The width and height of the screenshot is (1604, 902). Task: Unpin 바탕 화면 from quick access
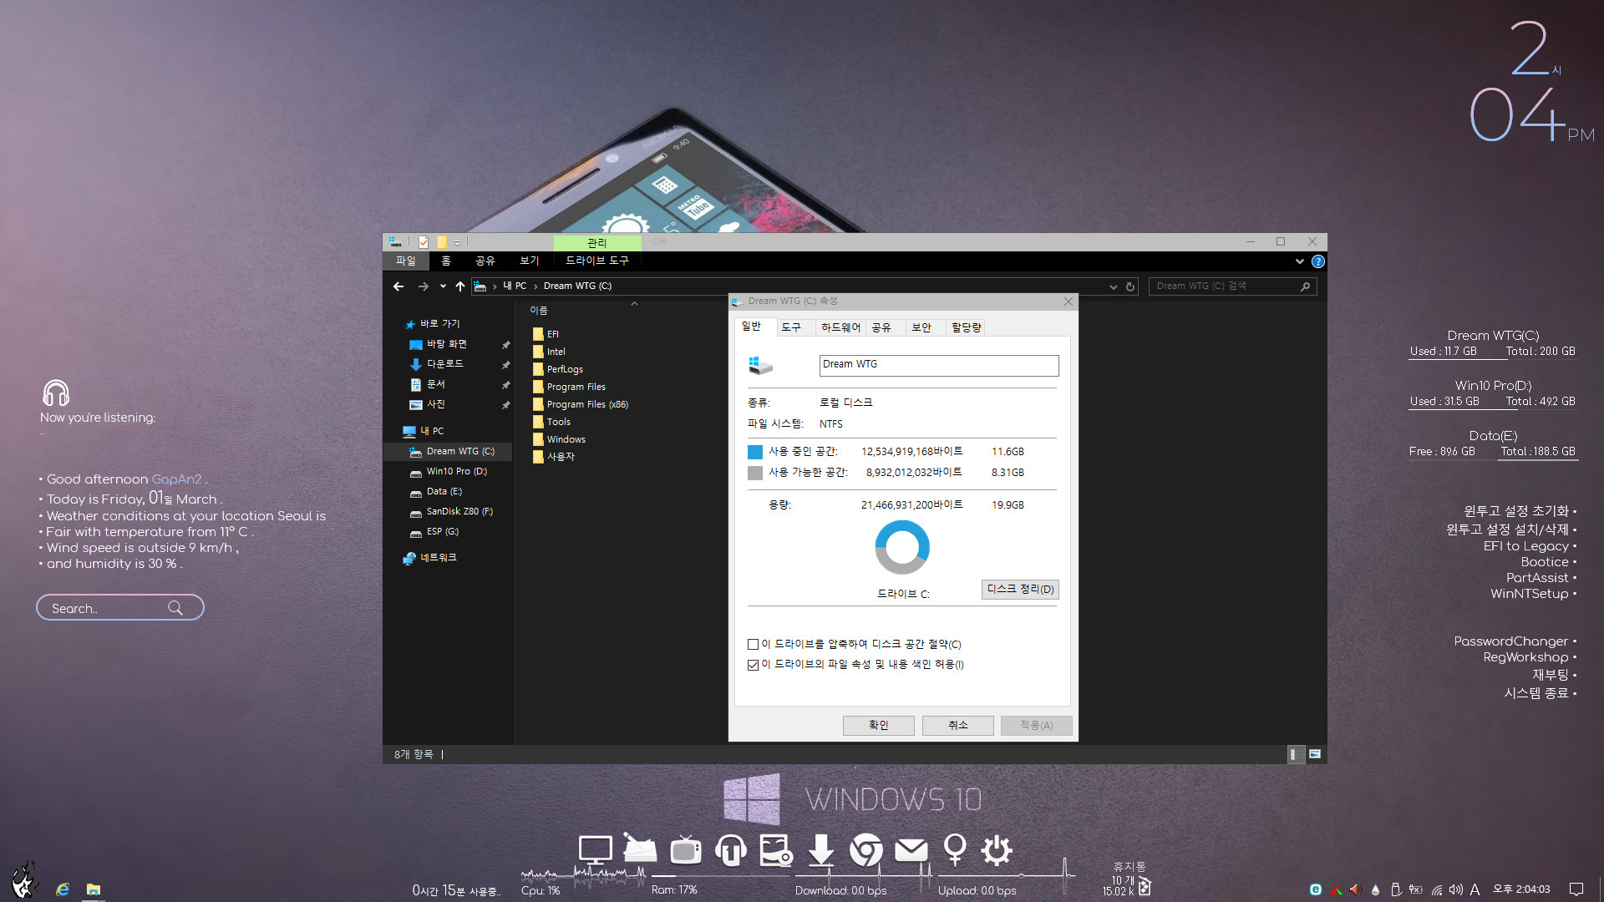(505, 345)
